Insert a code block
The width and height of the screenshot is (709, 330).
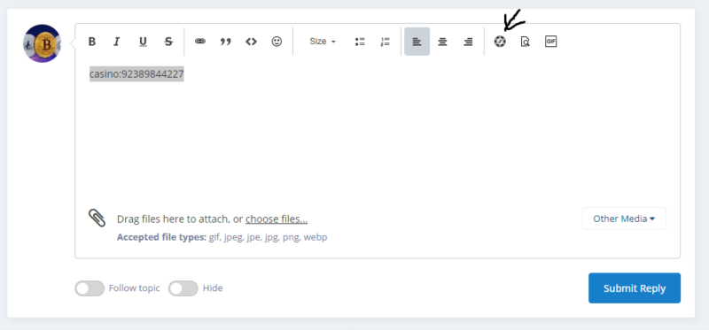(x=251, y=42)
